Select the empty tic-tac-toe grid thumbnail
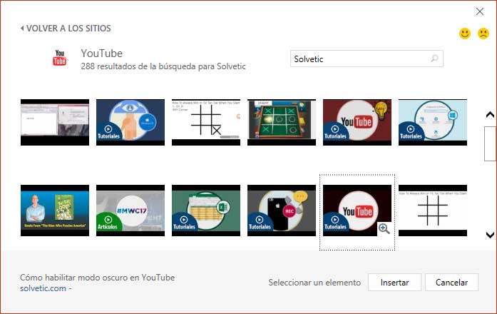This screenshot has width=497, height=314. click(x=433, y=211)
